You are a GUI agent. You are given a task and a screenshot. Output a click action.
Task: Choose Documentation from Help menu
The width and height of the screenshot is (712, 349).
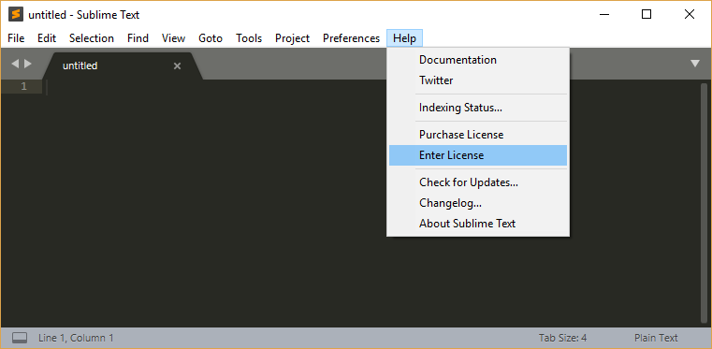[x=478, y=60]
